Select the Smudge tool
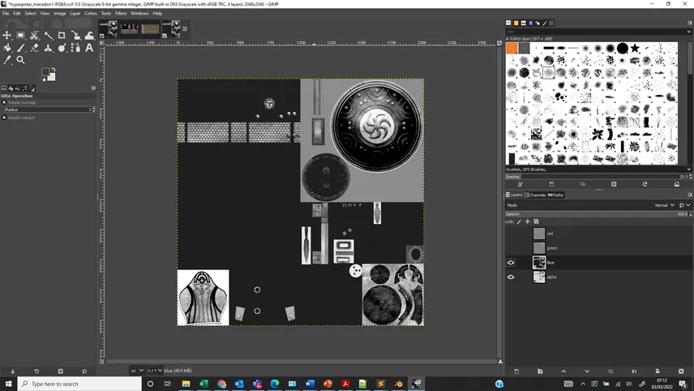 coord(62,47)
